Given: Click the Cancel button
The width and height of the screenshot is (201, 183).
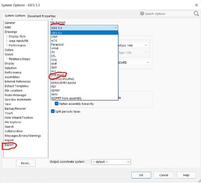Looking at the screenshot, I should pos(163,175).
